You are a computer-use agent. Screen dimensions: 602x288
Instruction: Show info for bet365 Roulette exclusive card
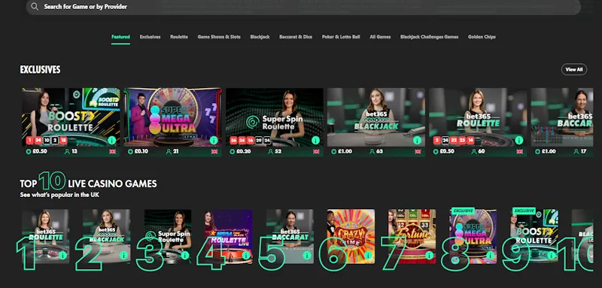pos(519,141)
